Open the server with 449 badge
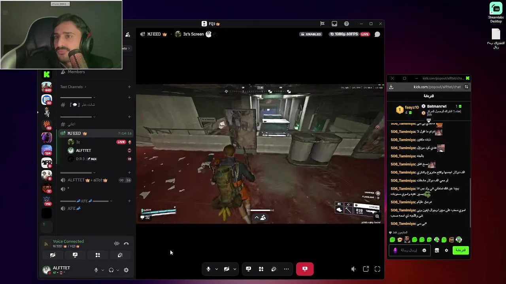Screen dimensions: 506x284 click(x=47, y=86)
